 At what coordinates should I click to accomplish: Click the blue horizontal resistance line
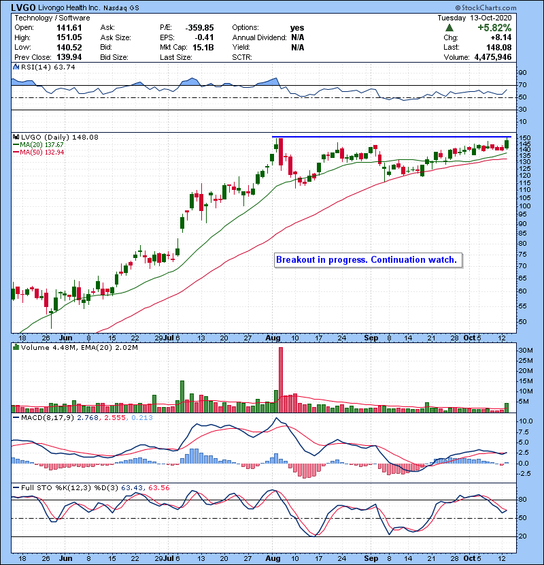click(392, 137)
